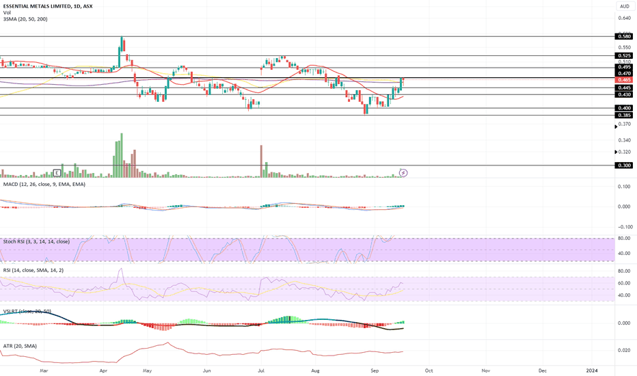Select the VSLRT indicator label
Screen dimensions: 637x376
pyautogui.click(x=27, y=311)
